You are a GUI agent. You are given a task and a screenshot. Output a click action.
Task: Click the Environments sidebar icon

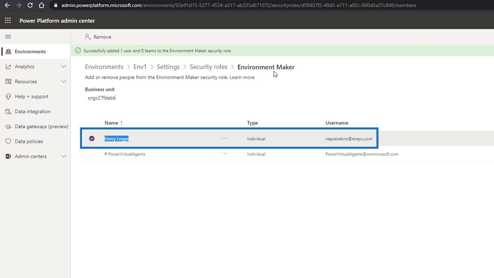coord(8,52)
